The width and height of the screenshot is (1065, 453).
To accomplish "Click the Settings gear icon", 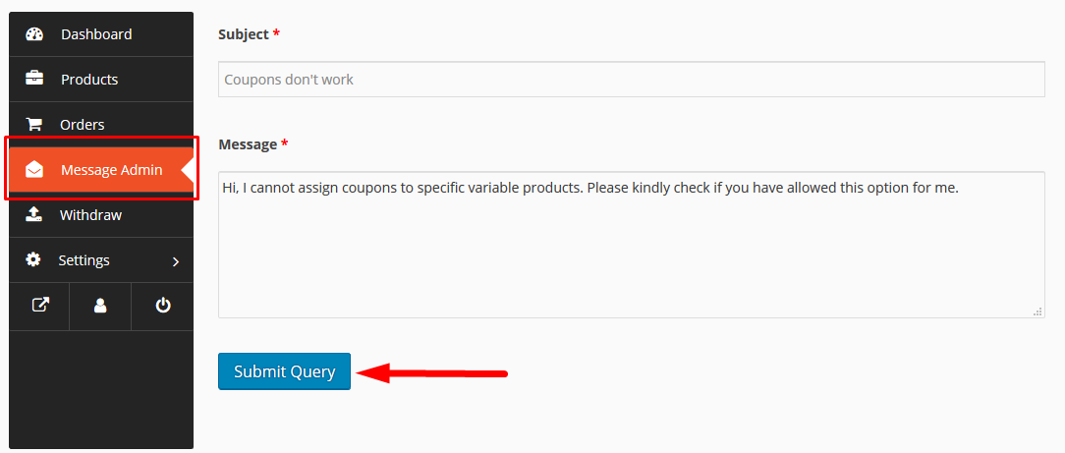I will (x=32, y=260).
